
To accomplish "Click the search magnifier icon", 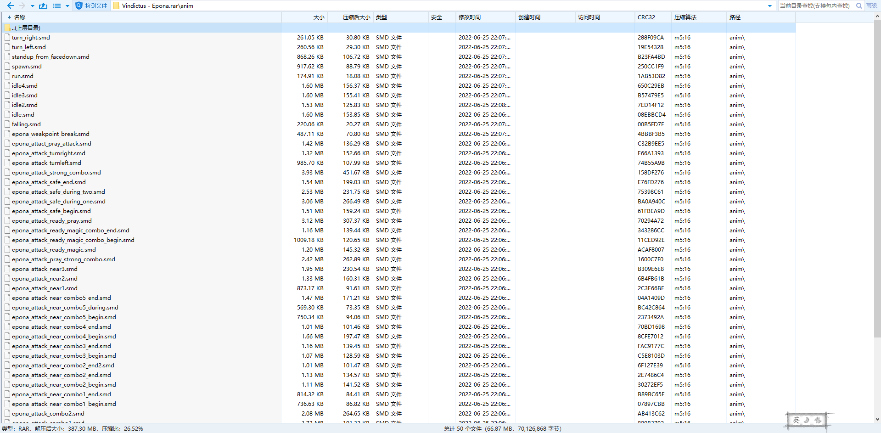I will [859, 6].
